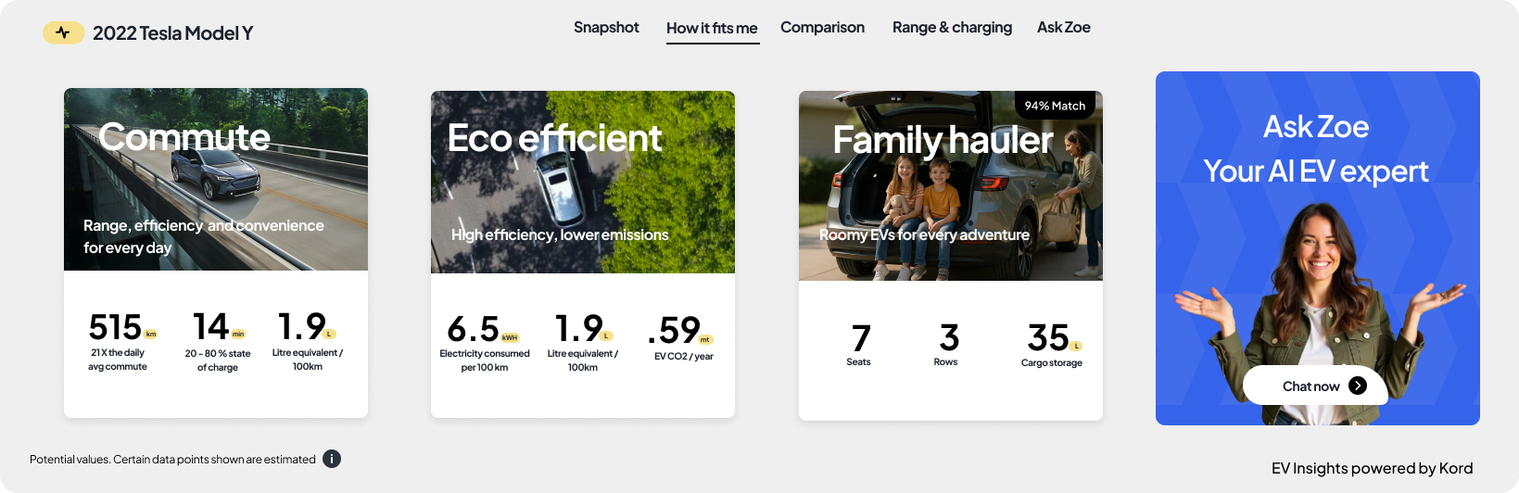
Task: Switch to the Comparison tab
Action: pyautogui.click(x=822, y=28)
